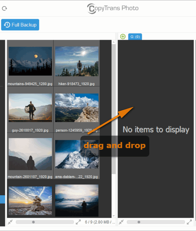The image size is (196, 231).
Task: Enlarge thumbnails icon under right G: panel
Action: click(x=189, y=222)
